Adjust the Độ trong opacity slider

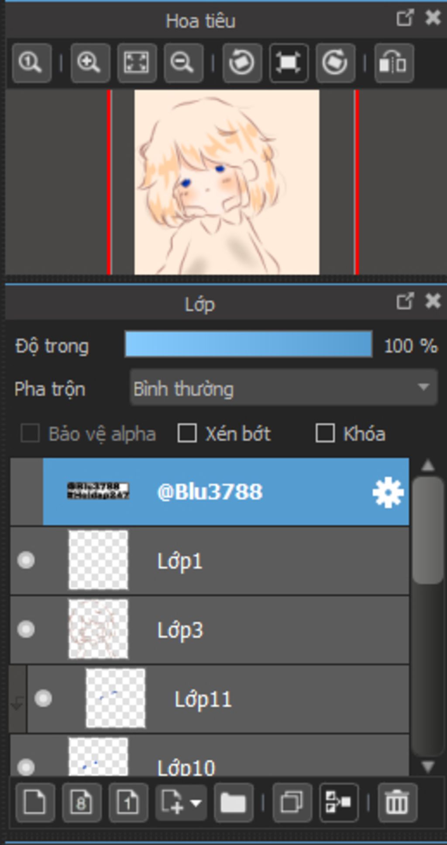click(248, 344)
